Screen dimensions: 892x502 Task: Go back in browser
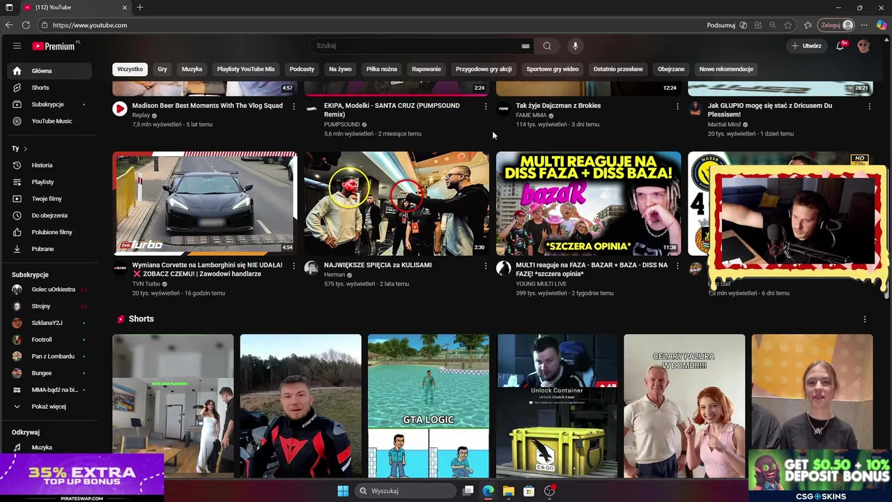(x=9, y=25)
